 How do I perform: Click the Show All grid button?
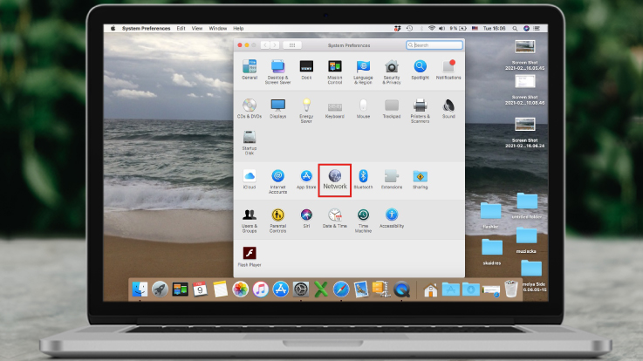pos(293,44)
